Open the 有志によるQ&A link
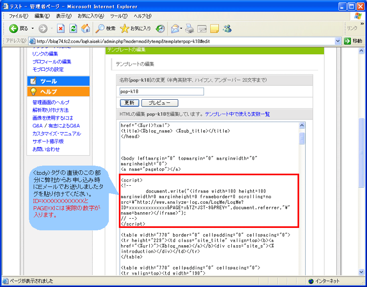 tap(64, 126)
